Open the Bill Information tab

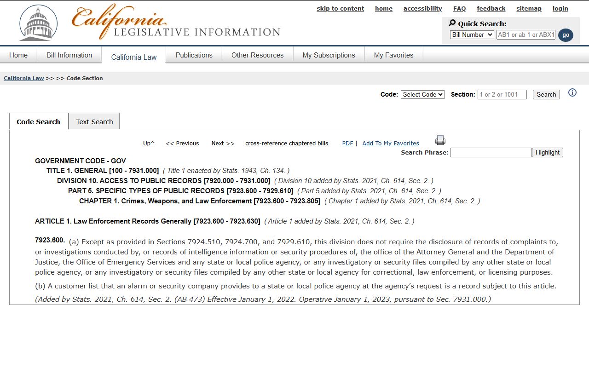[x=69, y=55]
